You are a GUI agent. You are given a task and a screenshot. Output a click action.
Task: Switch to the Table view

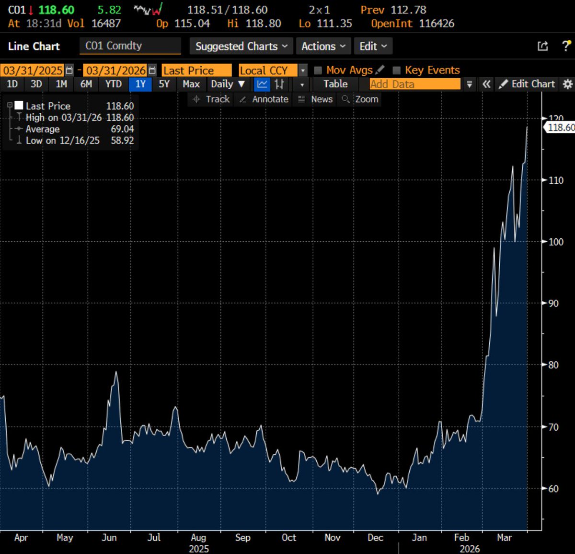(x=335, y=84)
